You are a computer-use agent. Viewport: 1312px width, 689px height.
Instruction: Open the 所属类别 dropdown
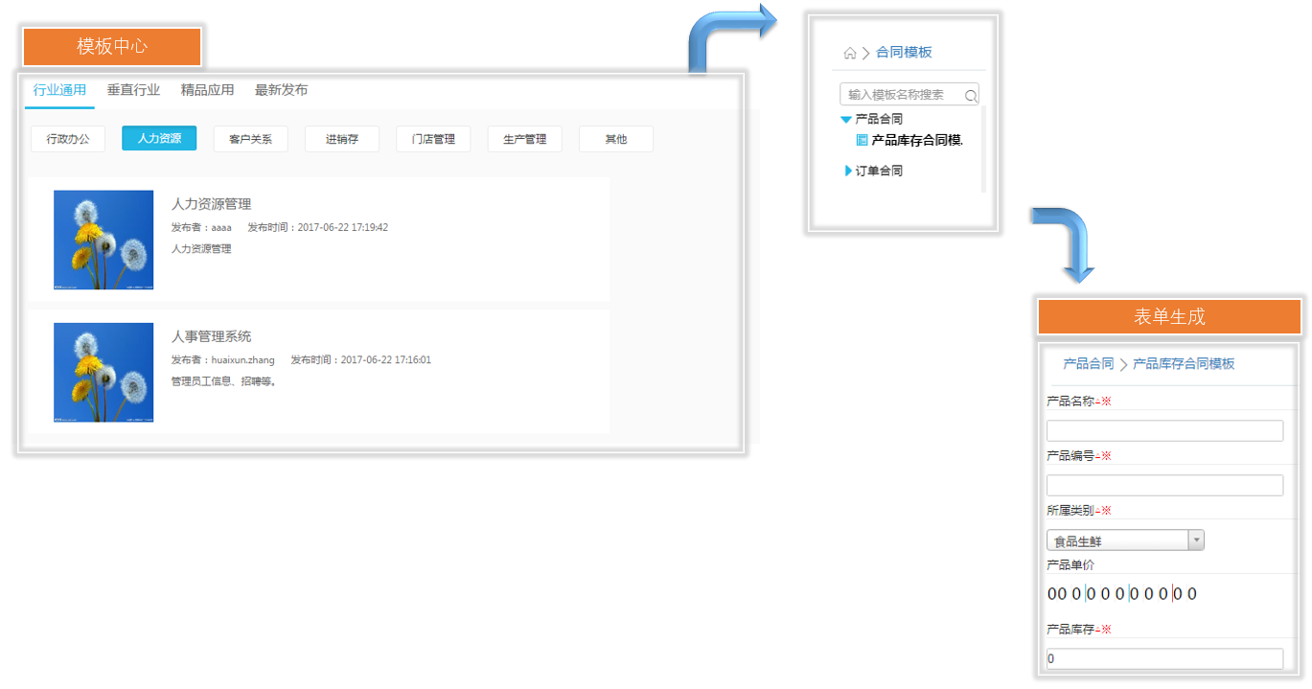point(1195,540)
